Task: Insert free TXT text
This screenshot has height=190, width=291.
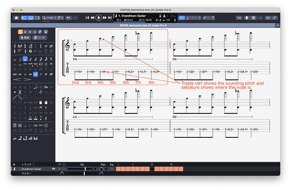Action: pyautogui.click(x=40, y=126)
